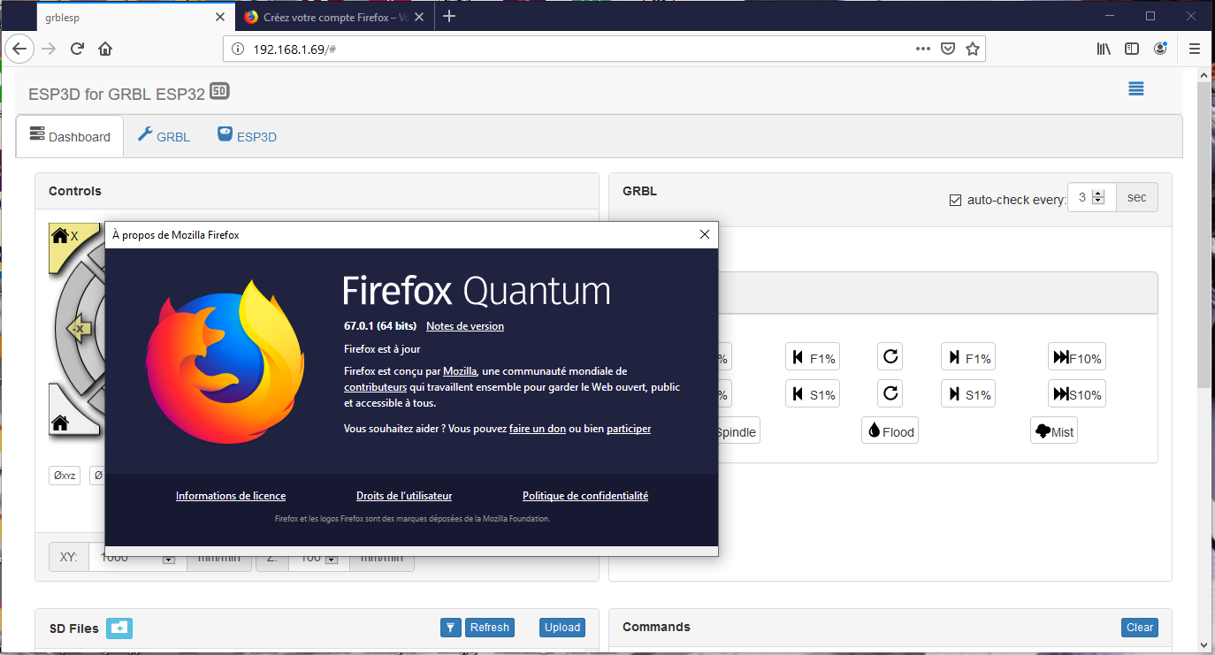Go back to the previous page
Viewport: 1215px width, 655px height.
[x=19, y=49]
